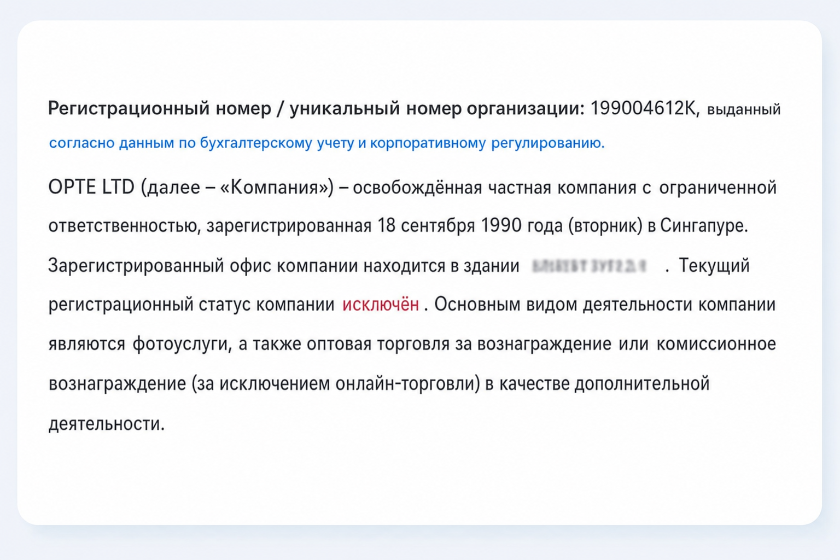The height and width of the screenshot is (560, 840).
Task: Click the date 18 сентября 1990 года
Action: pyautogui.click(x=470, y=225)
